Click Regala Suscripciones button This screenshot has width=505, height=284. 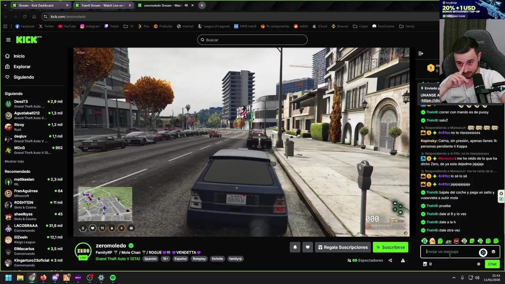click(x=342, y=247)
